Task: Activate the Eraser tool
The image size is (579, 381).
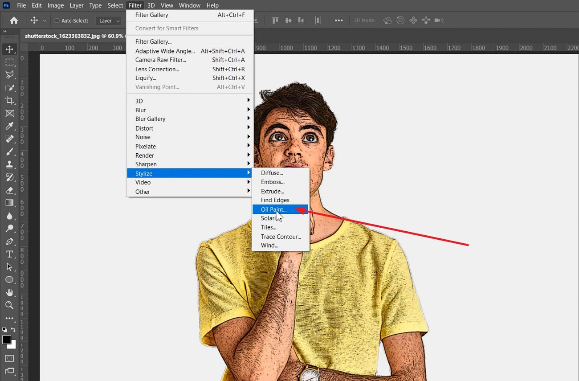Action: point(9,190)
